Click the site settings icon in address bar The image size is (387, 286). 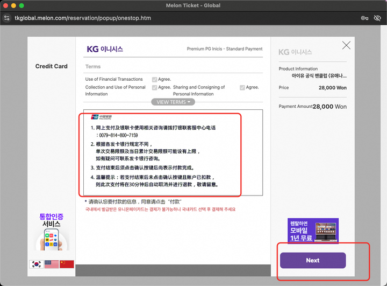pos(6,18)
